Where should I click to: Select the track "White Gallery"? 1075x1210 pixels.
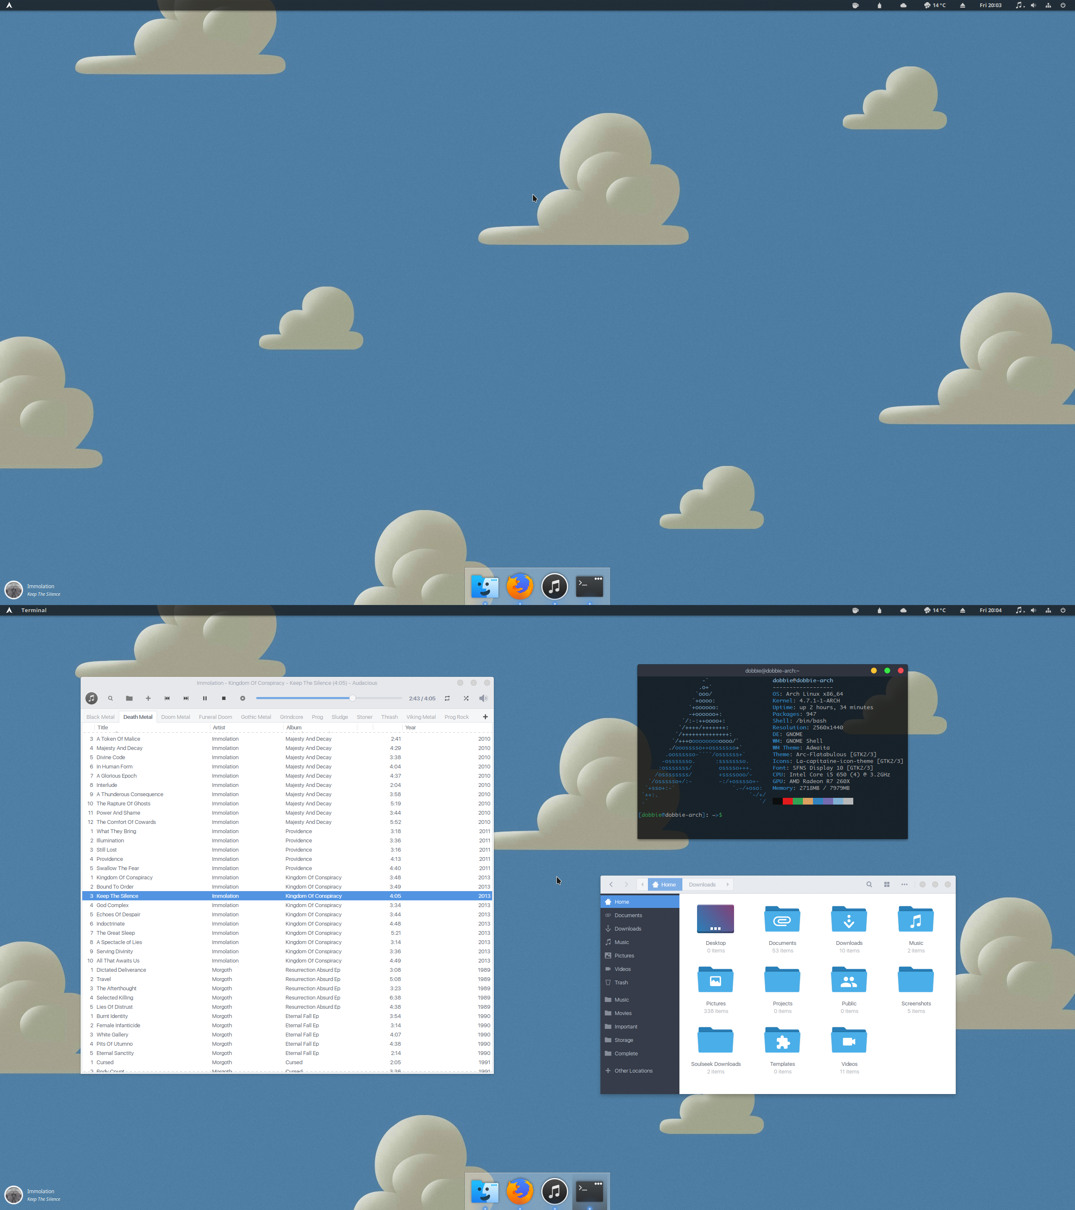287,1035
